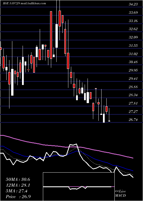Click the 32.09 price axis label
Image resolution: width=143 pixels, height=201 pixels.
(x=133, y=37)
